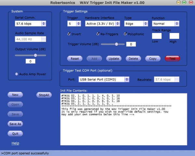Open the Serial Comm. 57.6 kbps dropdown
The image size is (195, 156).
tap(31, 24)
